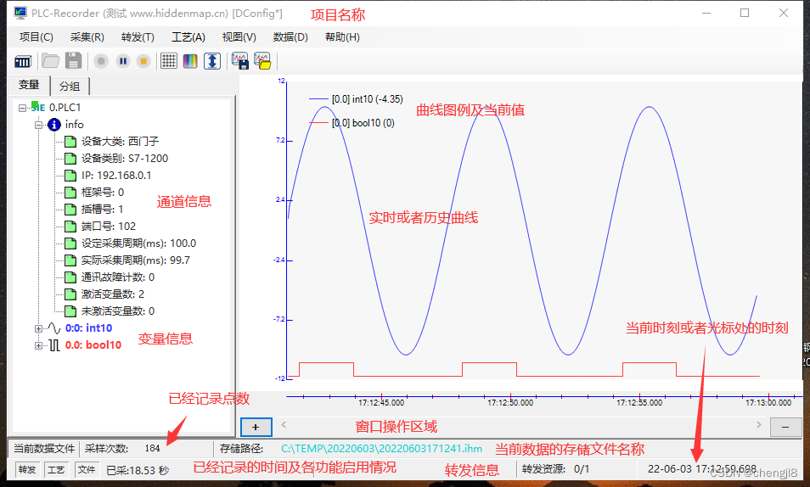810x487 pixels.
Task: Click the 工艺 status button
Action: click(x=56, y=469)
